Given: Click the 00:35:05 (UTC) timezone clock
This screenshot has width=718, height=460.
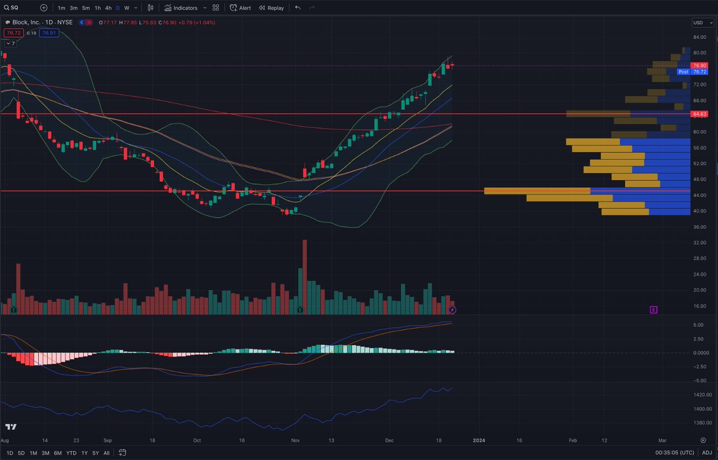Looking at the screenshot, I should [x=675, y=453].
